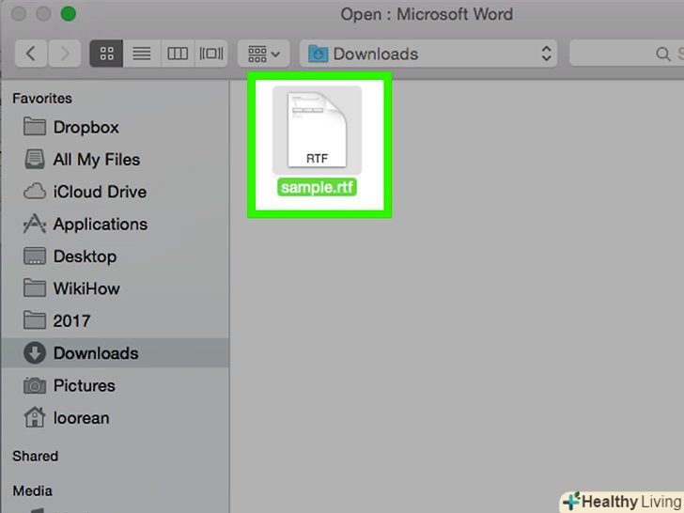This screenshot has width=684, height=513.
Task: Click the green zoom window button
Action: [68, 14]
